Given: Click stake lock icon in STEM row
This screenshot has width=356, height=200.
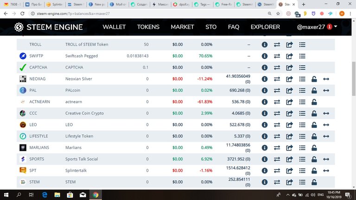Looking at the screenshot, I should [314, 182].
